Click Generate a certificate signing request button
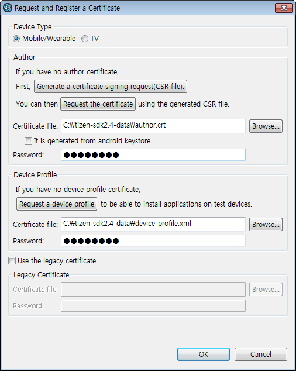The width and height of the screenshot is (296, 371). (x=111, y=87)
